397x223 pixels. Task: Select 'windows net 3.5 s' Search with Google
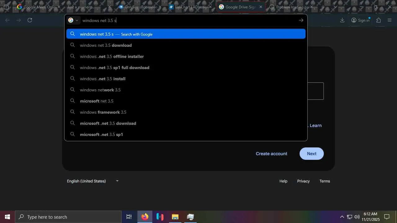(x=186, y=34)
